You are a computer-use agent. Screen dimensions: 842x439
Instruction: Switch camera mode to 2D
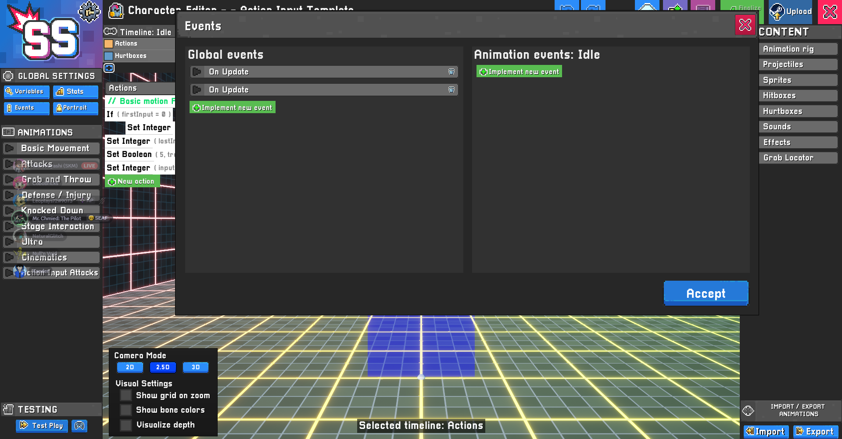click(x=130, y=368)
